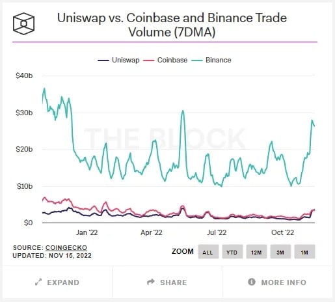This screenshot has width=335, height=302.
Task: Select the 3M zoom range
Action: click(x=280, y=252)
